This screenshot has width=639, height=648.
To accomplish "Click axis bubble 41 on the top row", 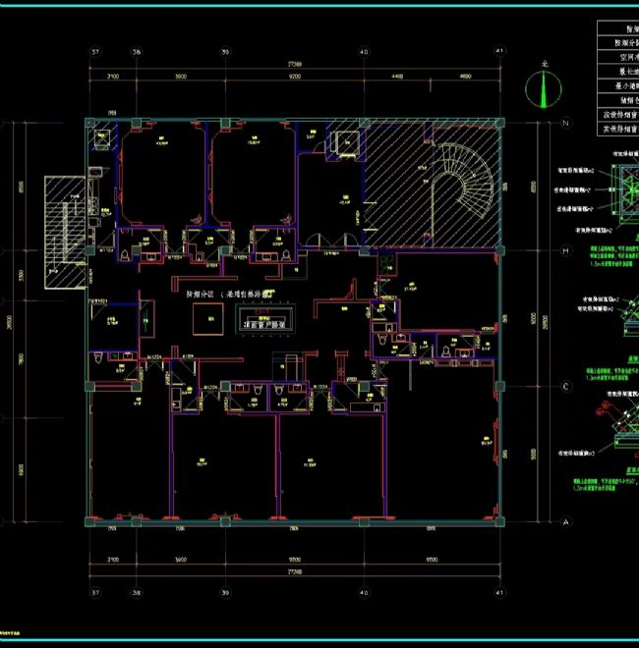I will 500,51.
